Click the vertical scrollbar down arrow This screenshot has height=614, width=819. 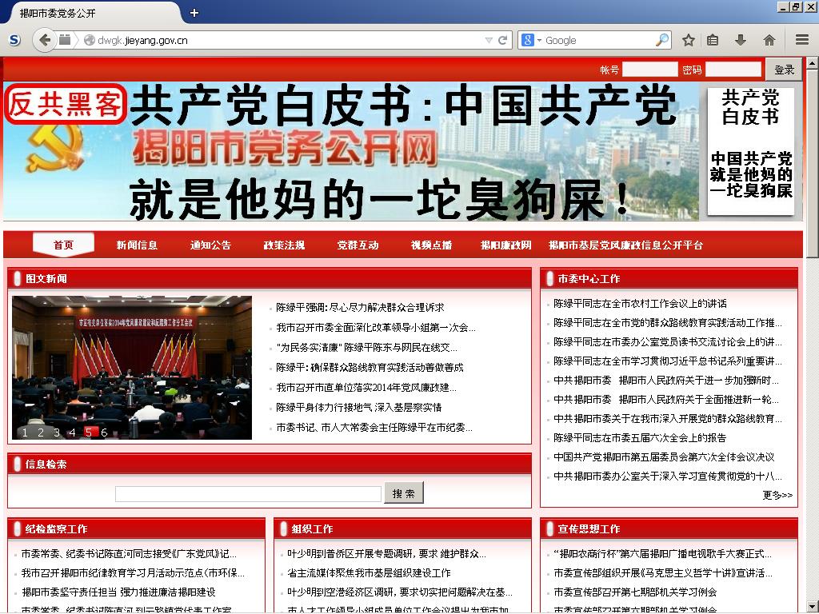point(812,607)
